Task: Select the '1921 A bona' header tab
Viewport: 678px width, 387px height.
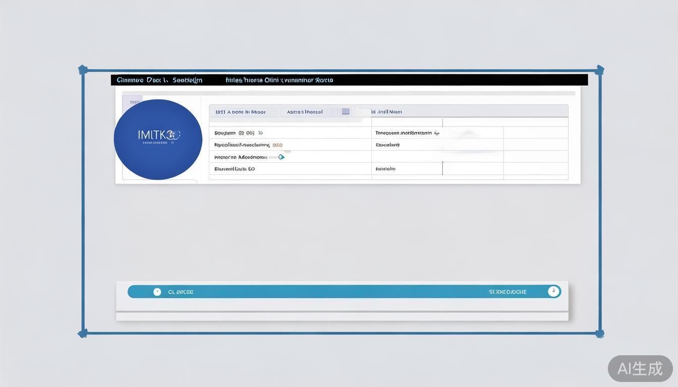Action: click(x=240, y=112)
